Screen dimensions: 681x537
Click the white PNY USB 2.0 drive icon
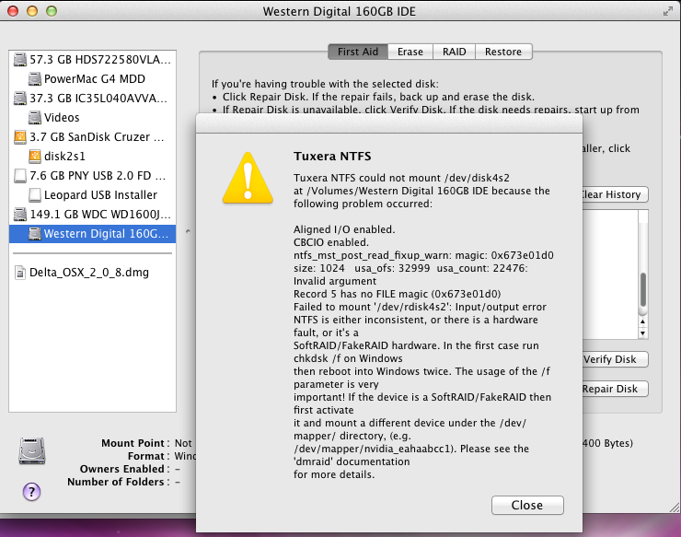[20, 176]
